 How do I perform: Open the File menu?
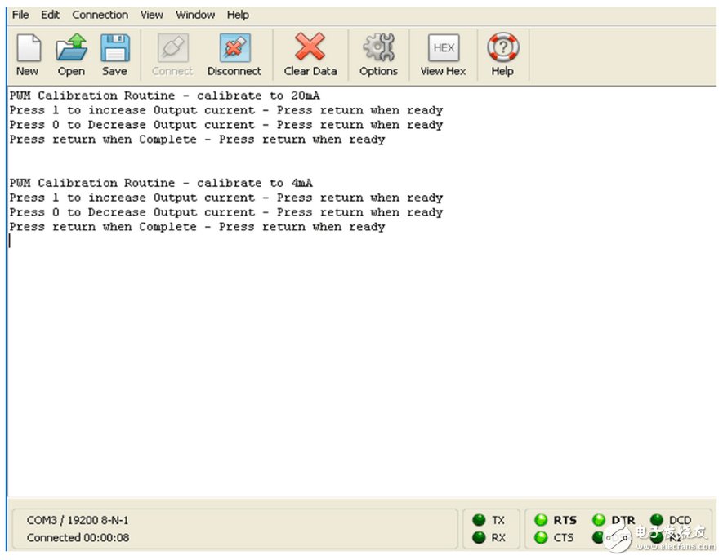[20, 15]
